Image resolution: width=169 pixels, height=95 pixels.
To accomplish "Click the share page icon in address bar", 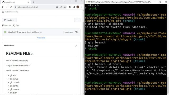I will (x=61, y=7).
